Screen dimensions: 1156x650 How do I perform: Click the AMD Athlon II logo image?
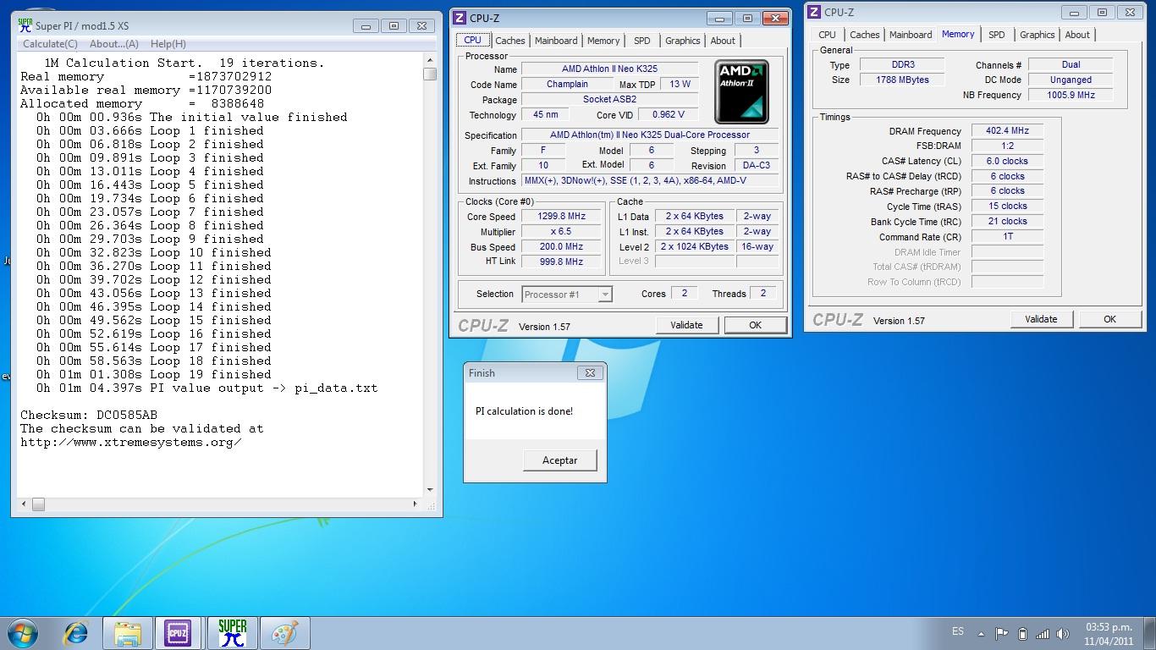(x=742, y=91)
